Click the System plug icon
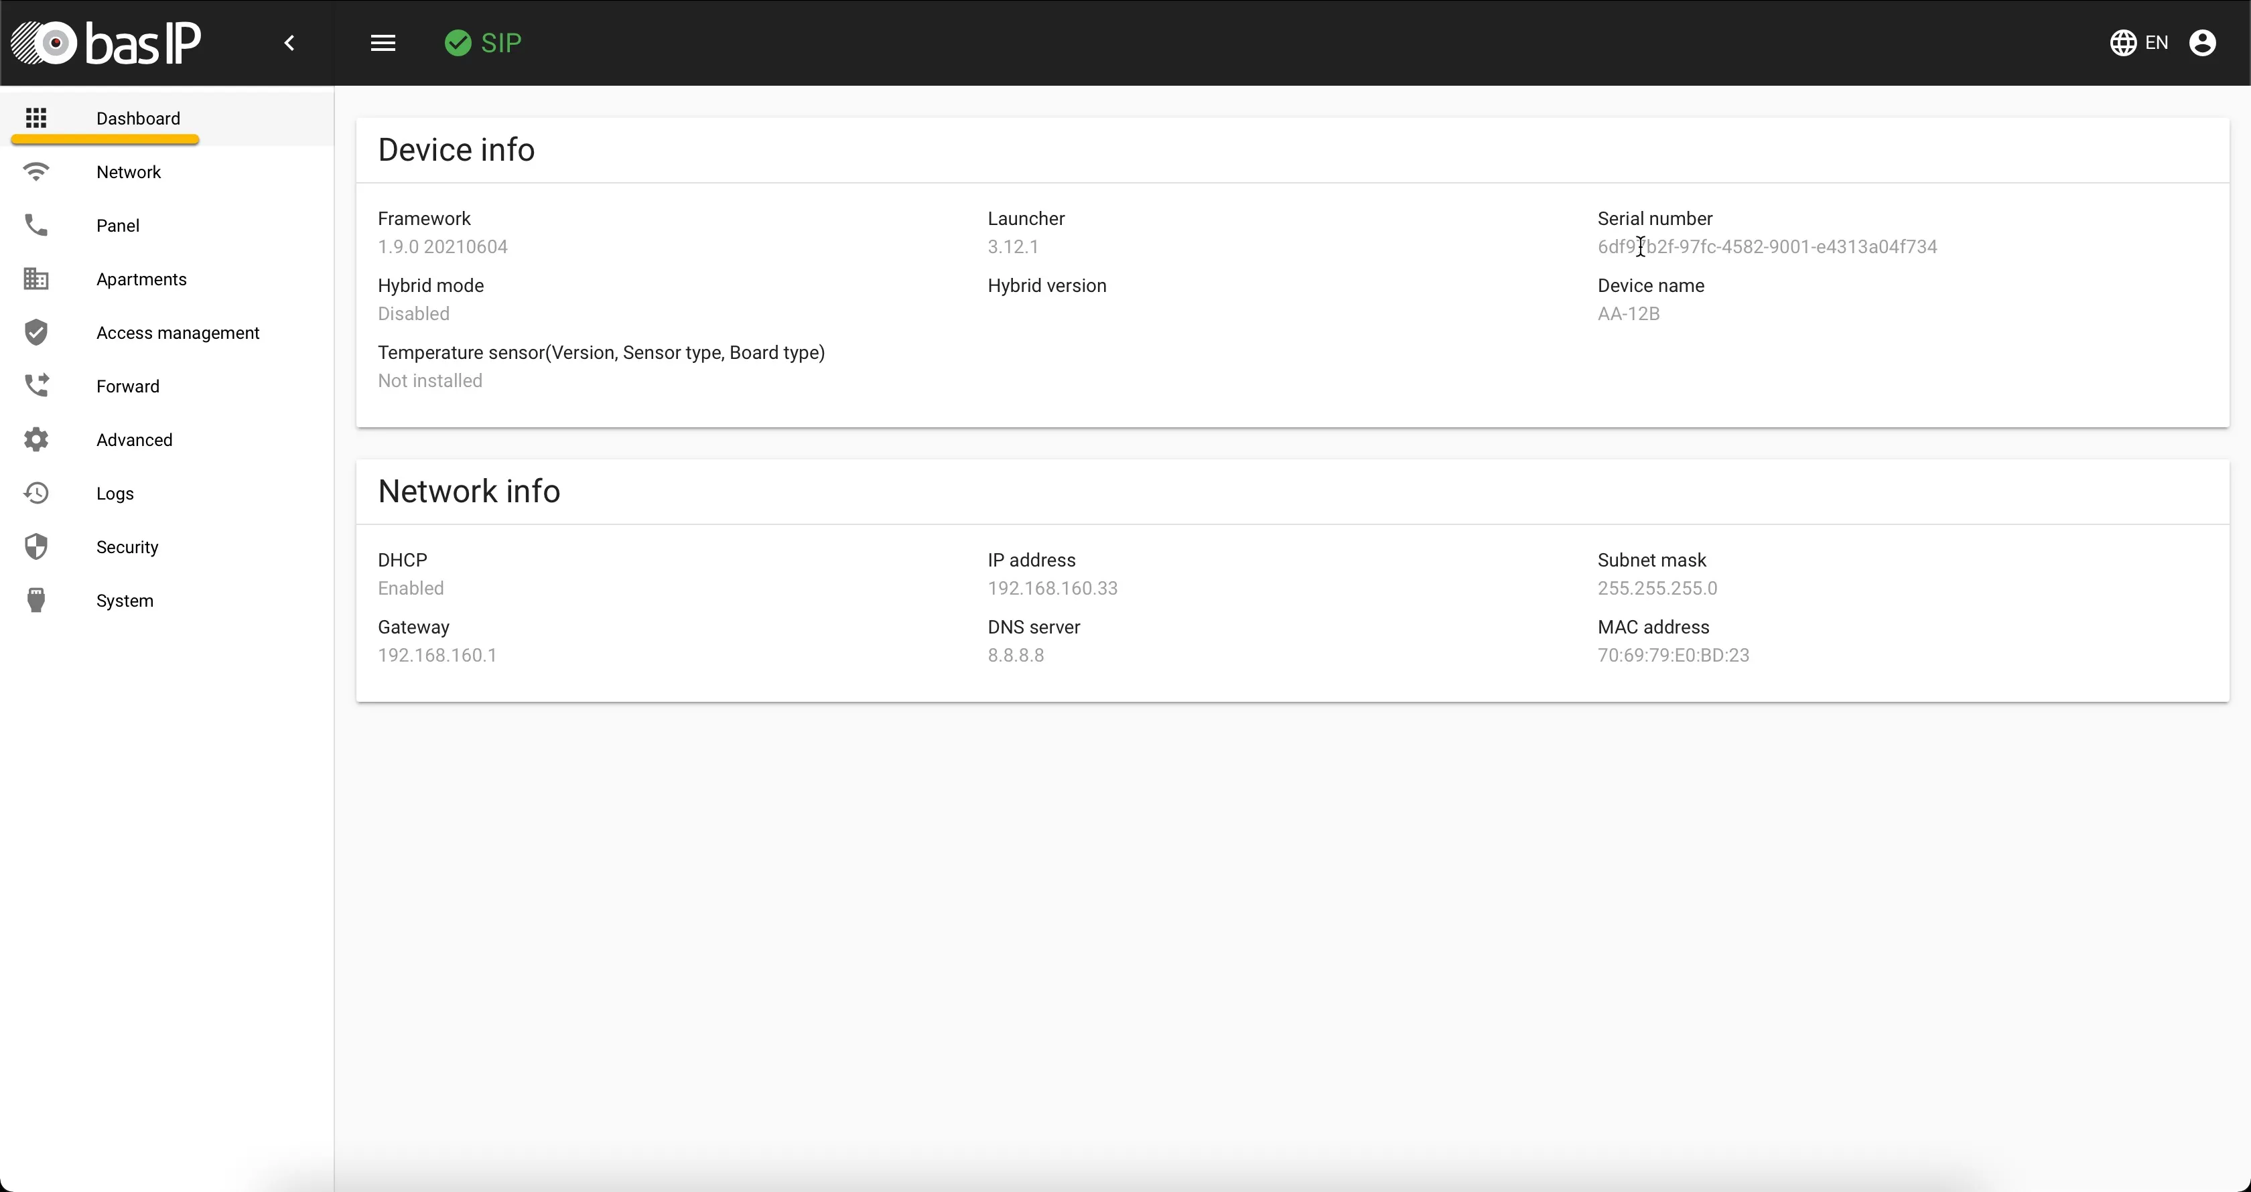The width and height of the screenshot is (2251, 1192). click(36, 601)
